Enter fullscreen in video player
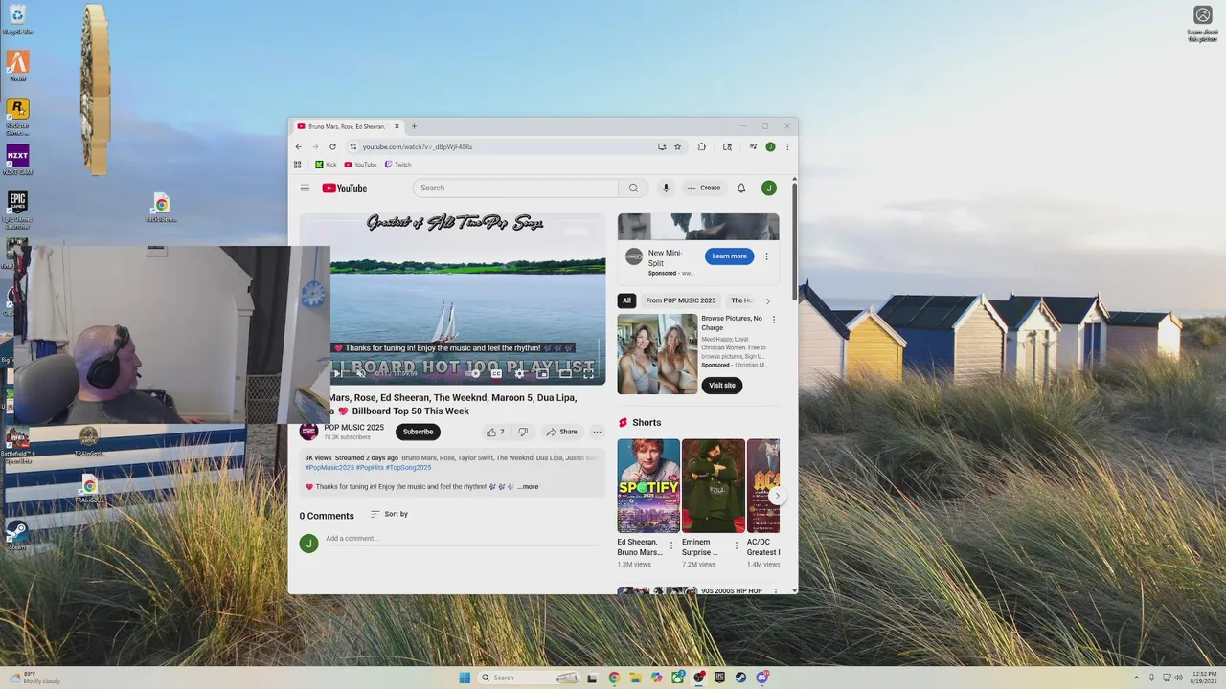This screenshot has width=1226, height=689. 588,373
